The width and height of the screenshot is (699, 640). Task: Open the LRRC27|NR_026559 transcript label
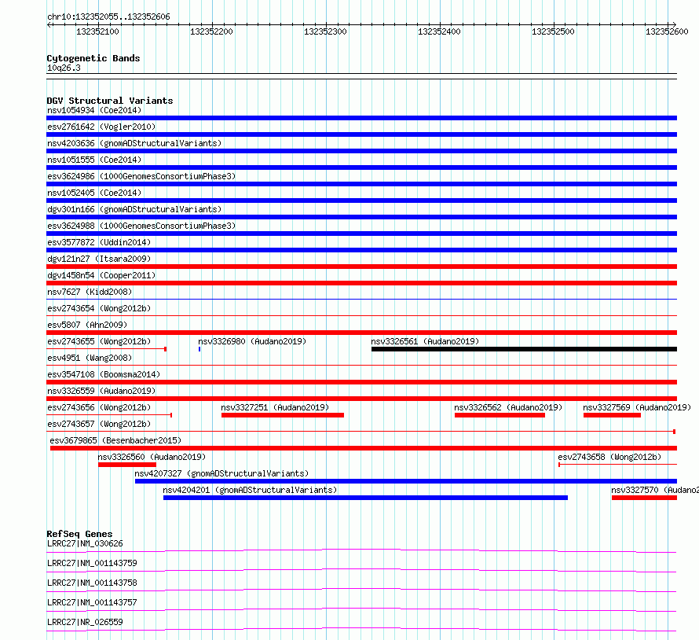85,622
